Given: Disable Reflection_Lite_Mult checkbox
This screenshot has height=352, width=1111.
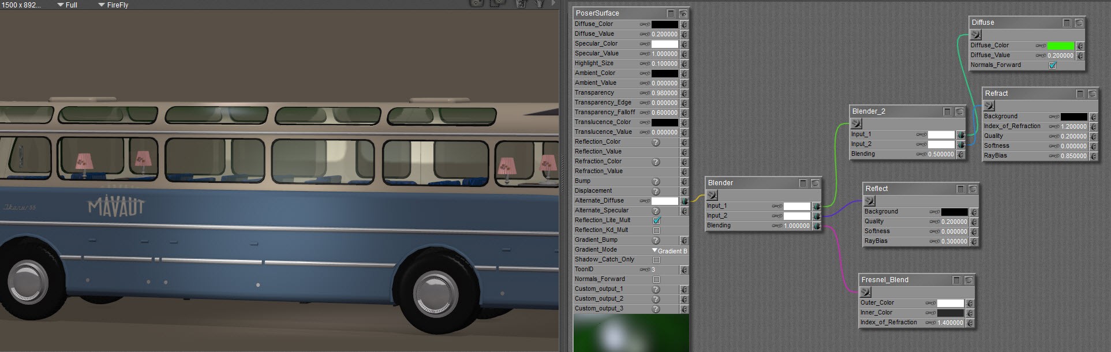Looking at the screenshot, I should pyautogui.click(x=656, y=220).
